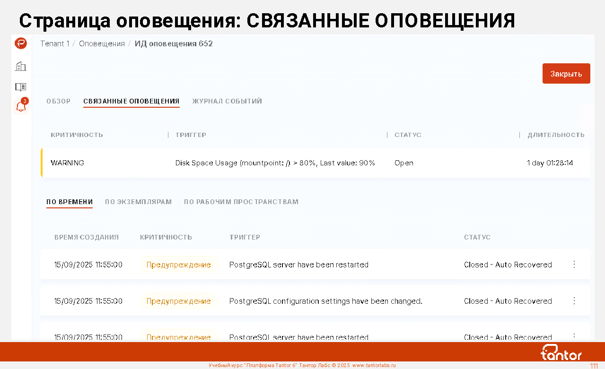Open three-dot menu for third alert row
Viewport: 605px width, 369px height.
click(x=574, y=336)
